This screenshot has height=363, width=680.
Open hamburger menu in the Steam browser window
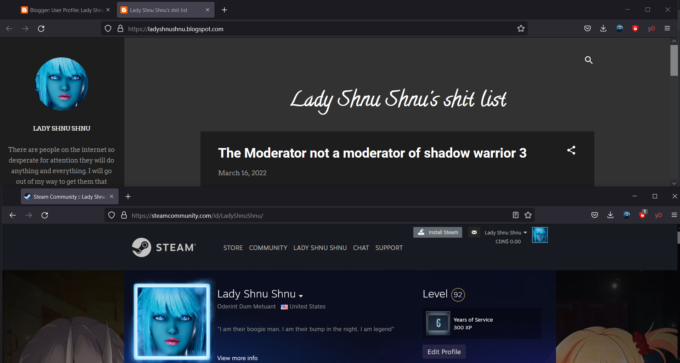(x=674, y=215)
